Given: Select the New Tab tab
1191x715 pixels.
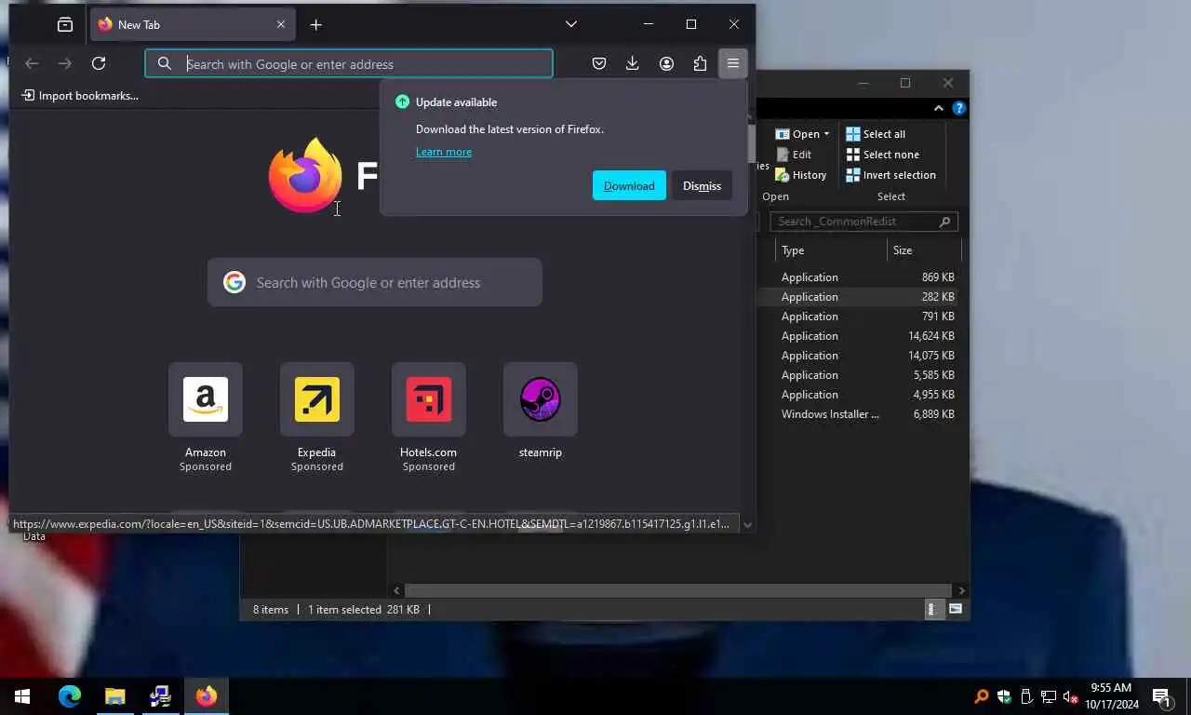Looking at the screenshot, I should click(193, 25).
